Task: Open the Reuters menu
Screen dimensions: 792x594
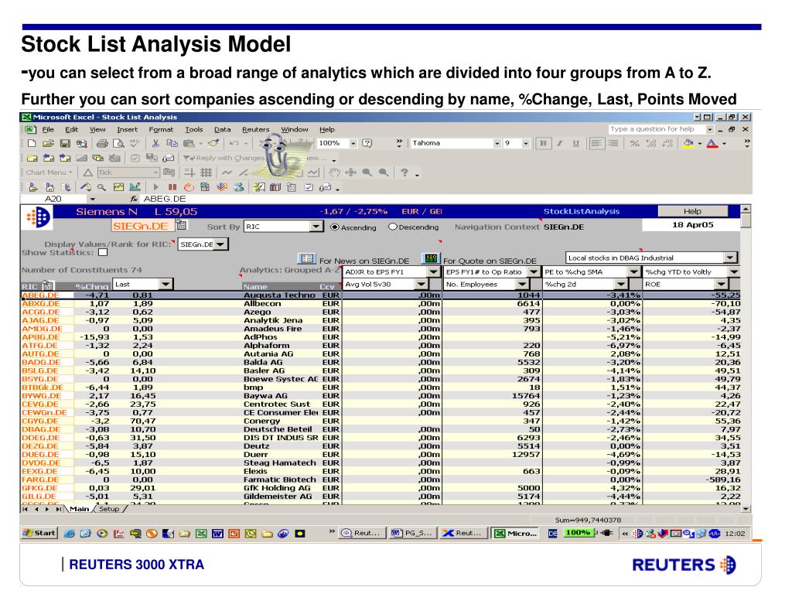Action: [x=255, y=130]
